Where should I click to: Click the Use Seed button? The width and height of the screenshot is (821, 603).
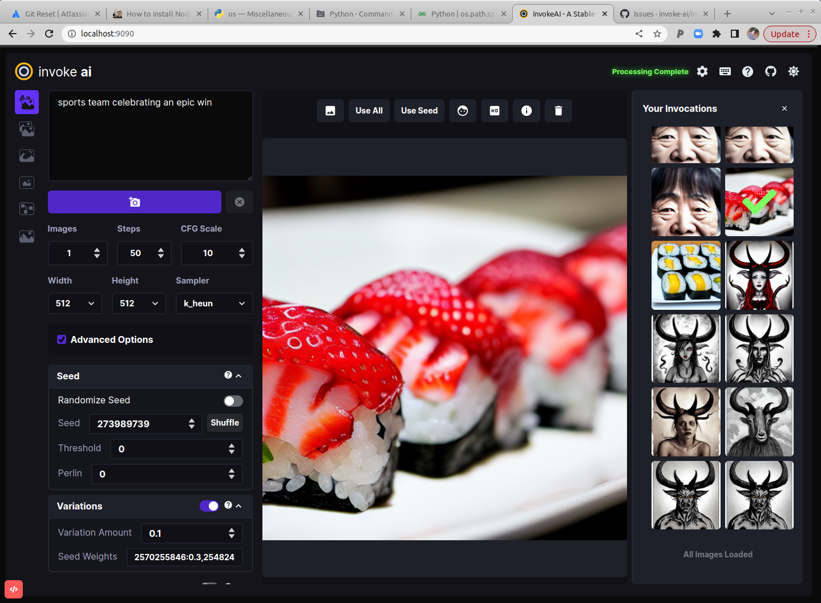point(419,111)
